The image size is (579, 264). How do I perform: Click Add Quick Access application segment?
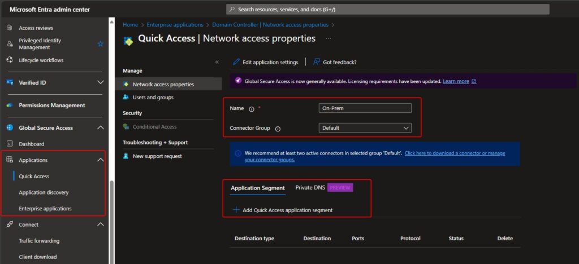283,210
